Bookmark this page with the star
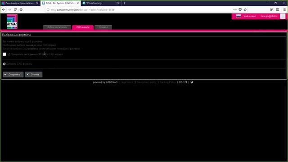The image size is (288, 162). tap(245, 9)
